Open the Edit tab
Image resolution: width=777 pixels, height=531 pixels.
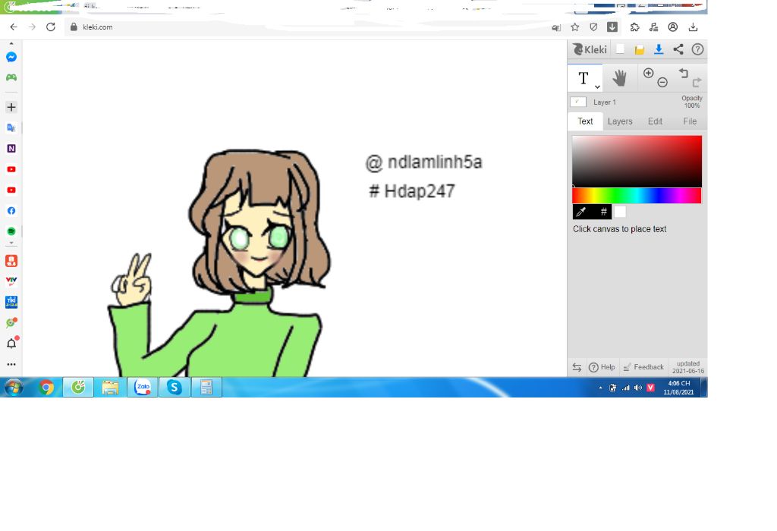coord(655,121)
